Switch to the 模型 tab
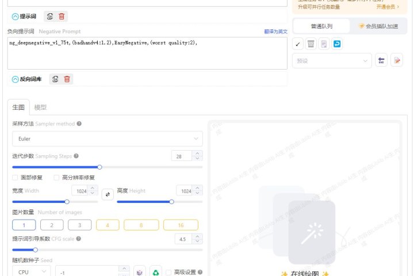 pos(40,107)
